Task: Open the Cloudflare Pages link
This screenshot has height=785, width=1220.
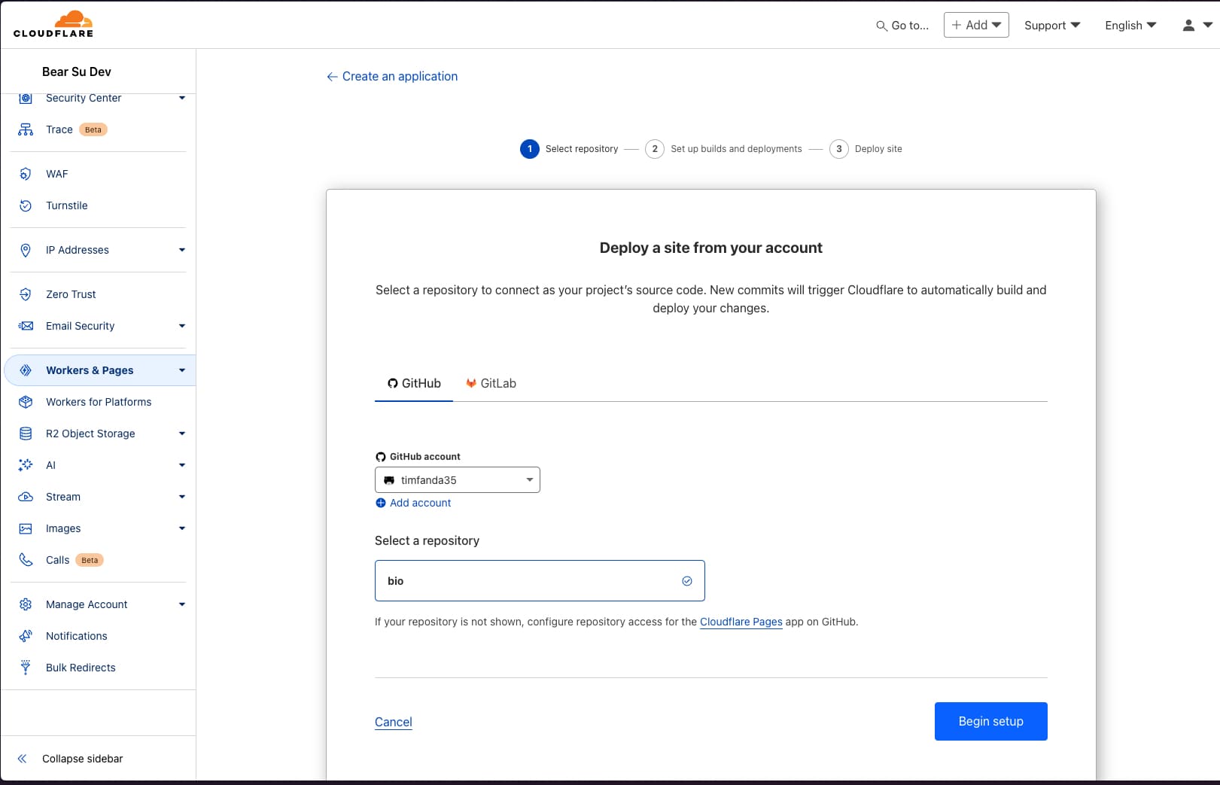Action: click(741, 622)
